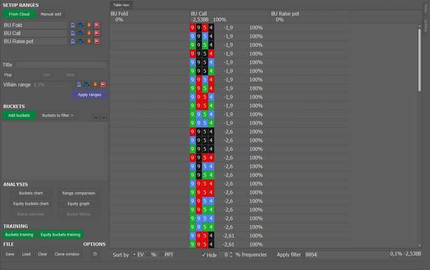
Task: Click the blue import icon beside Villain range
Action: (x=87, y=85)
